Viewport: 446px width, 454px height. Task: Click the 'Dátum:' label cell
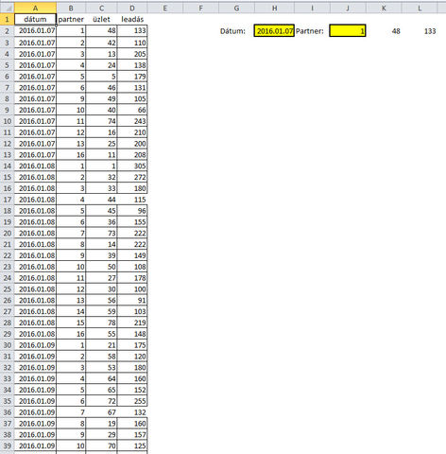pos(236,31)
